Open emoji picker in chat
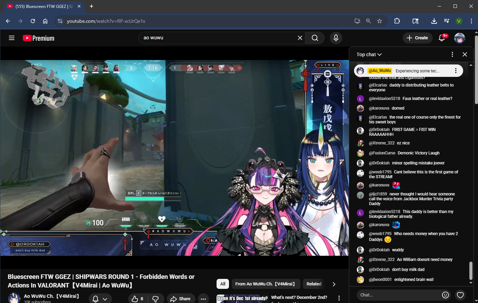This screenshot has height=303, width=478. coord(446,295)
